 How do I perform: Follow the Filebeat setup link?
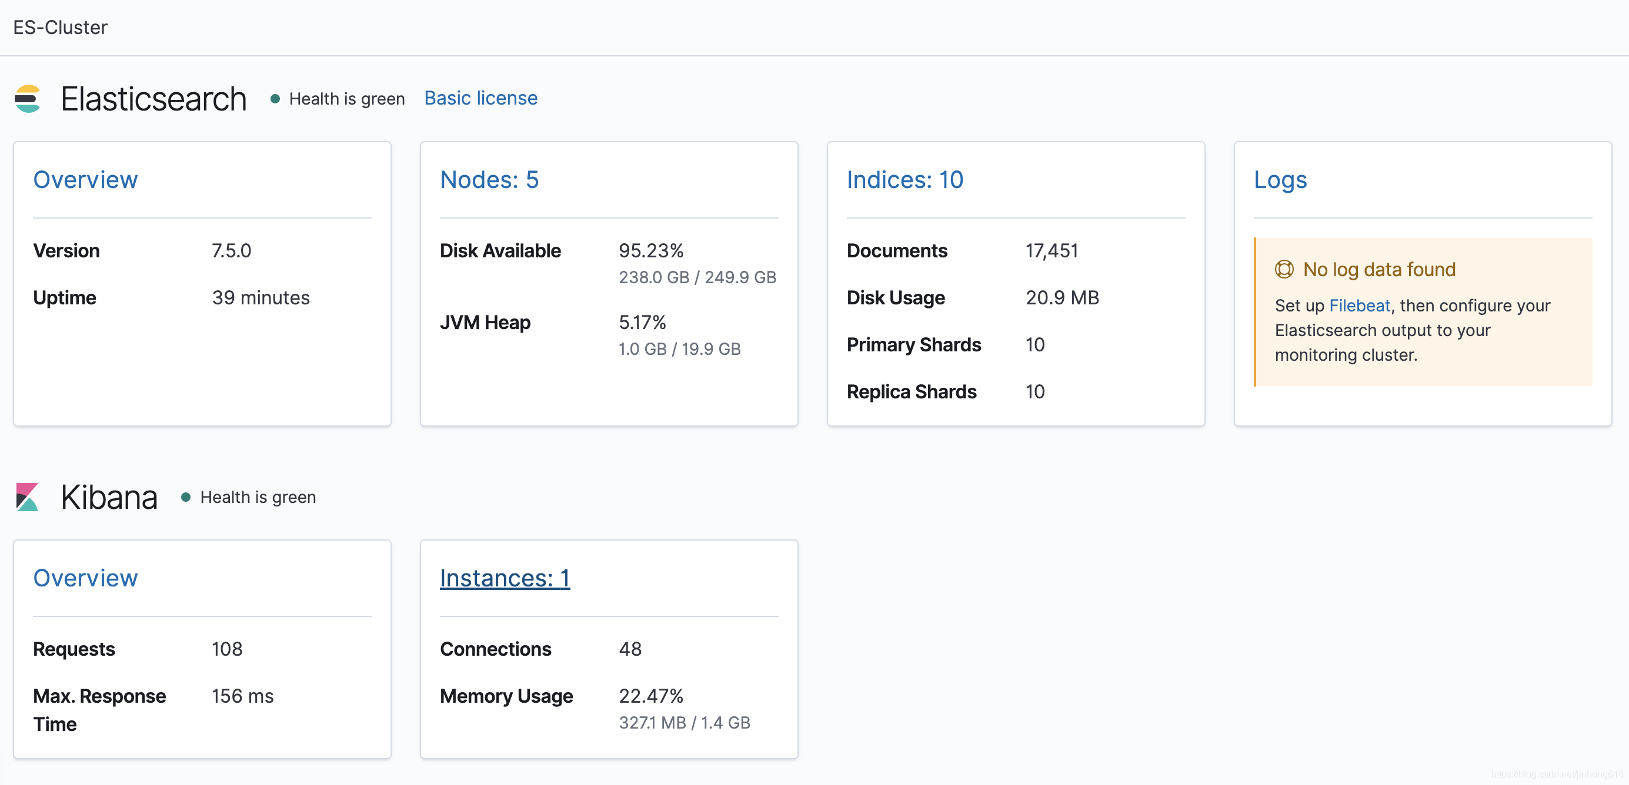tap(1359, 306)
